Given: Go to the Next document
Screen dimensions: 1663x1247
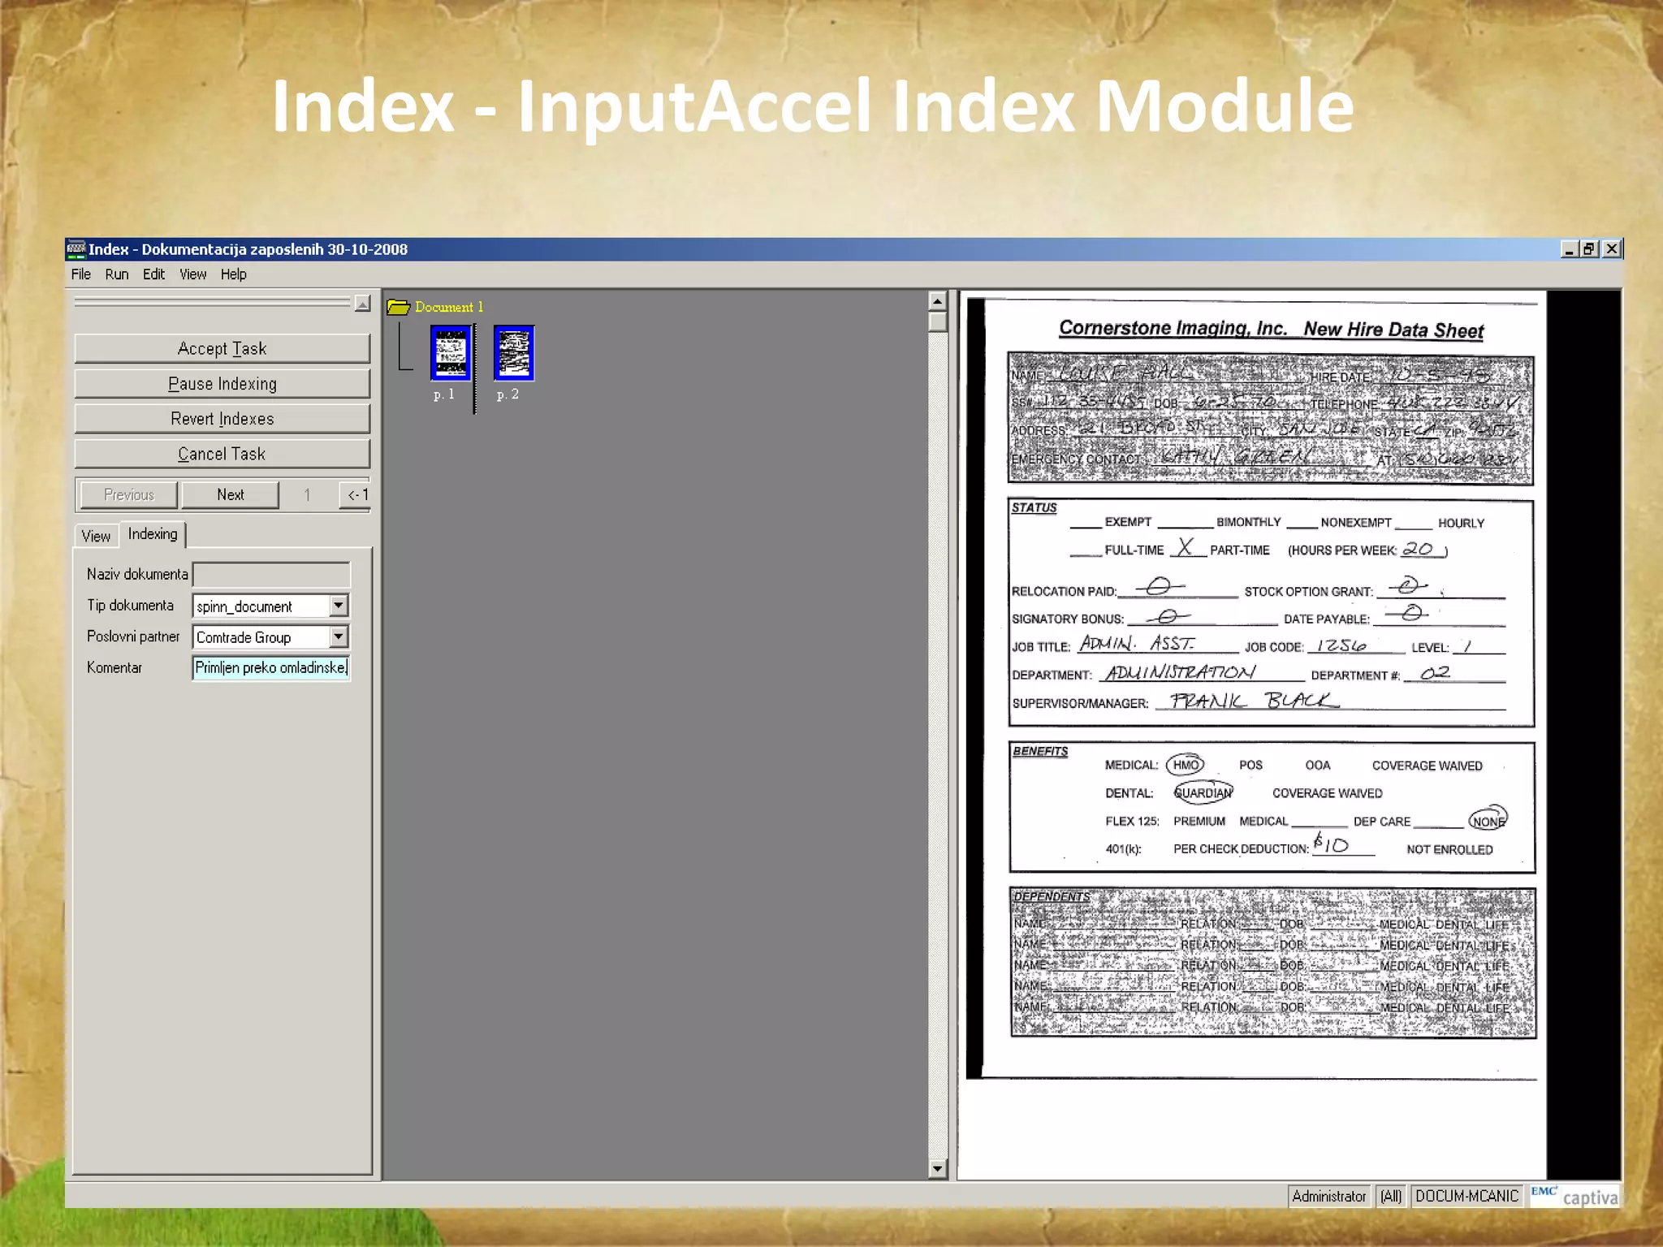Looking at the screenshot, I should pos(230,494).
